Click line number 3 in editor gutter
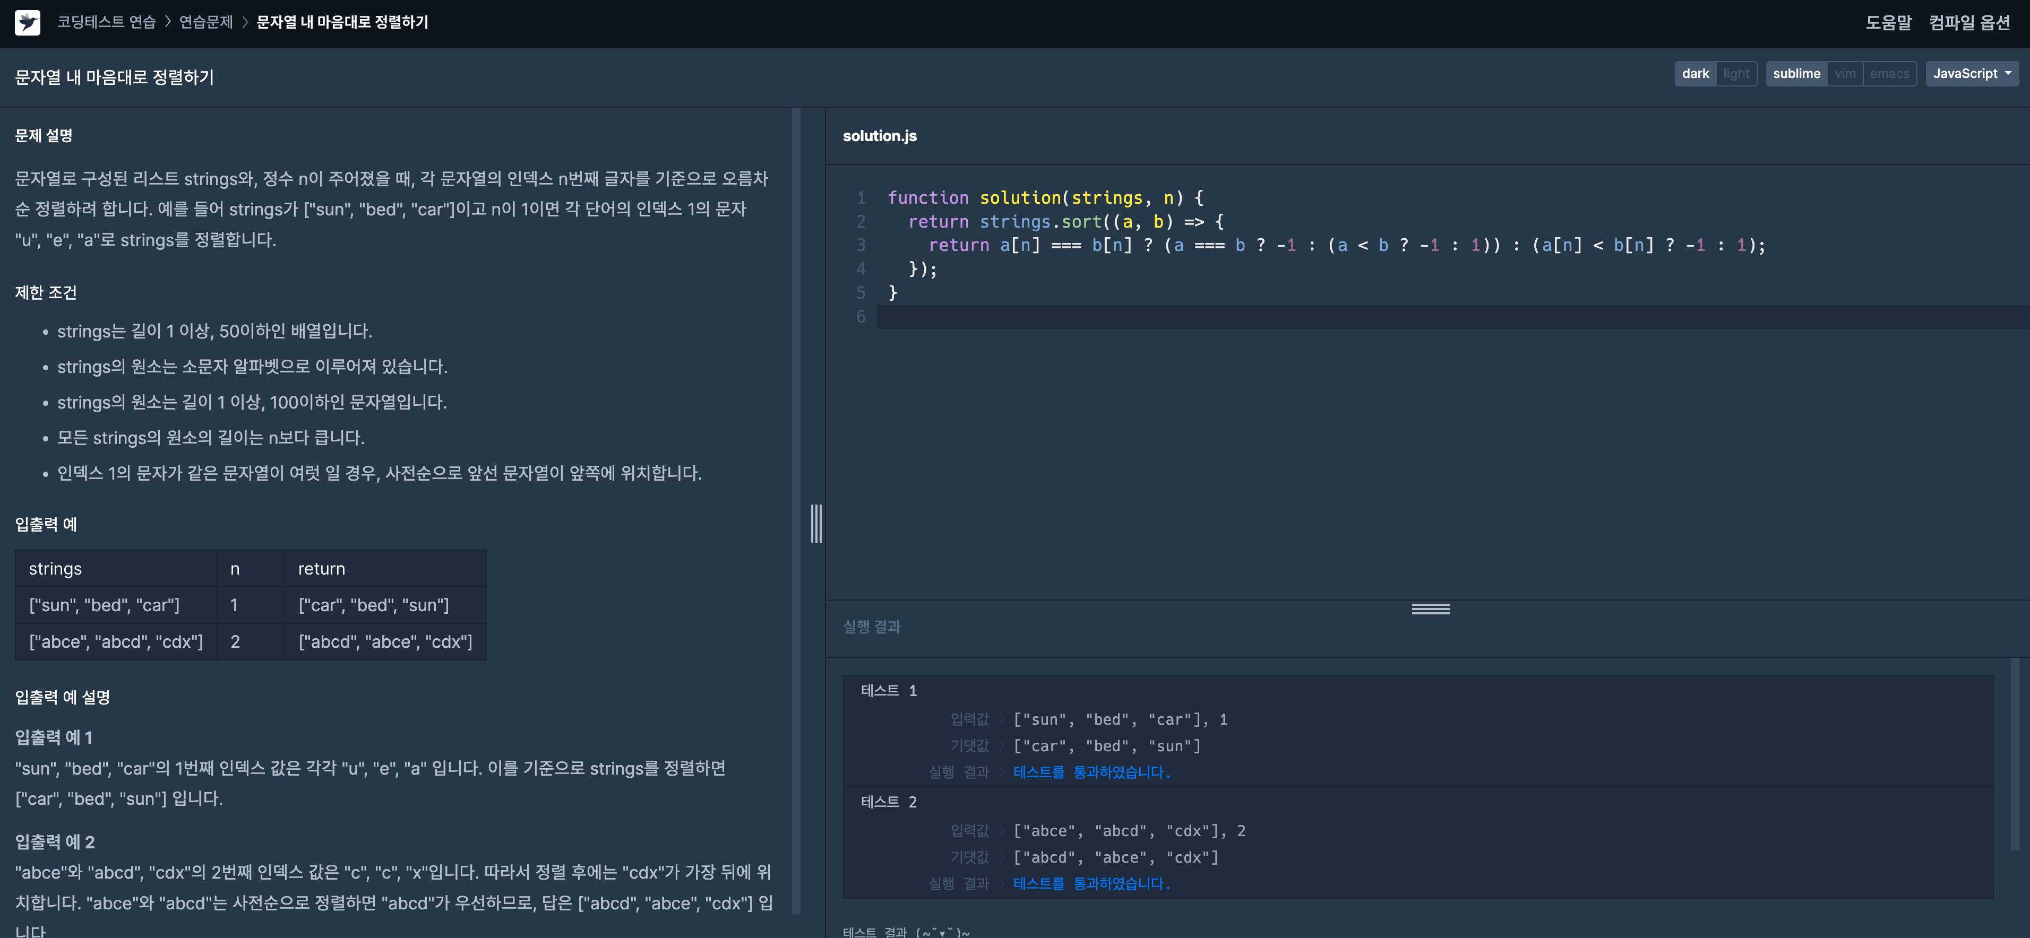 click(x=861, y=245)
